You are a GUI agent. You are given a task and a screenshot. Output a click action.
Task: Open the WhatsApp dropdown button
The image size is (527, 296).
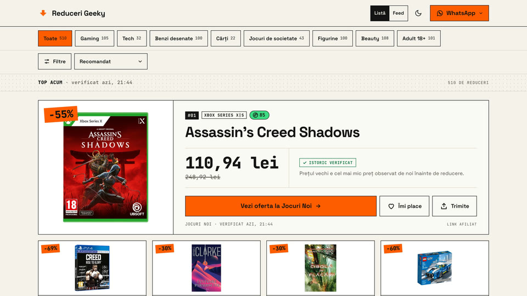(459, 13)
